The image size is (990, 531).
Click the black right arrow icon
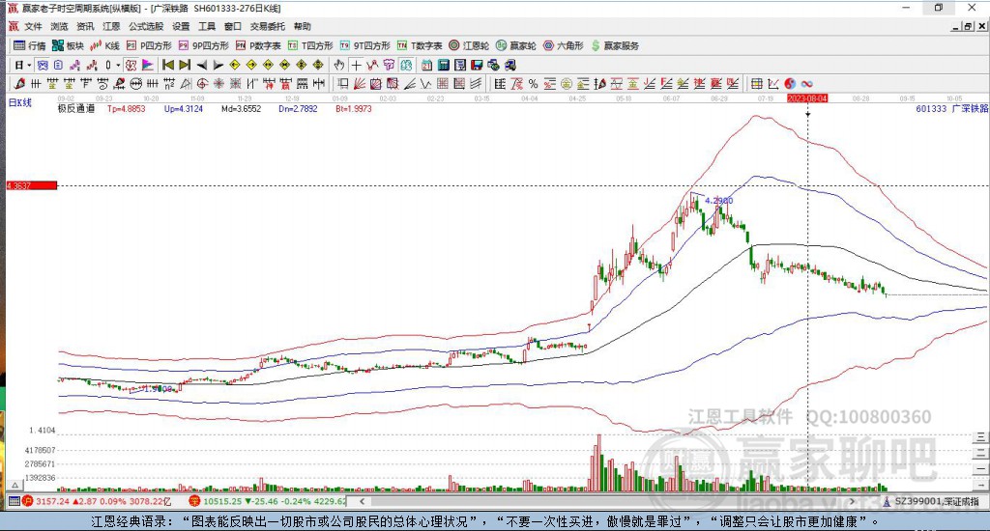point(218,65)
